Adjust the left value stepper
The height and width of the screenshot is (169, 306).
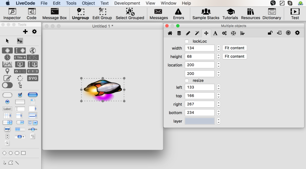218,87
